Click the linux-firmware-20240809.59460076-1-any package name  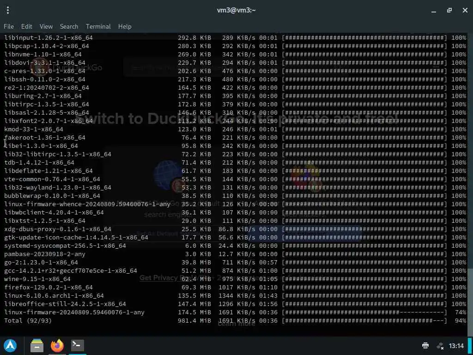pyautogui.click(x=74, y=312)
